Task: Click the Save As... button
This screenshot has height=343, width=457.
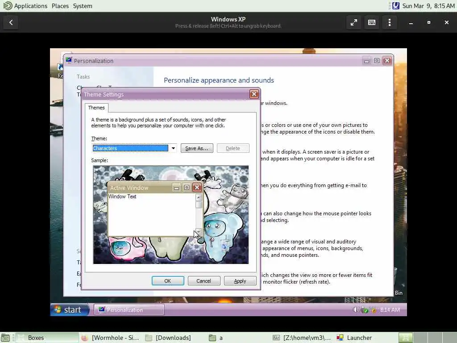Action: click(x=197, y=148)
